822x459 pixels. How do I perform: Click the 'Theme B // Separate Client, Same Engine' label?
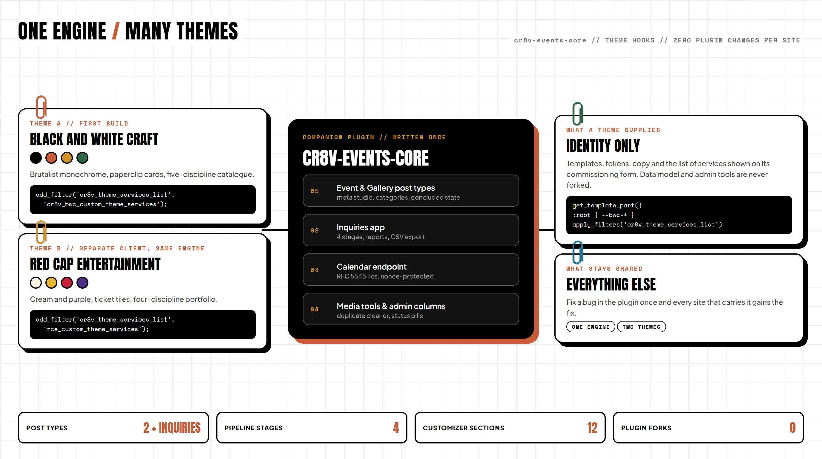[117, 248]
